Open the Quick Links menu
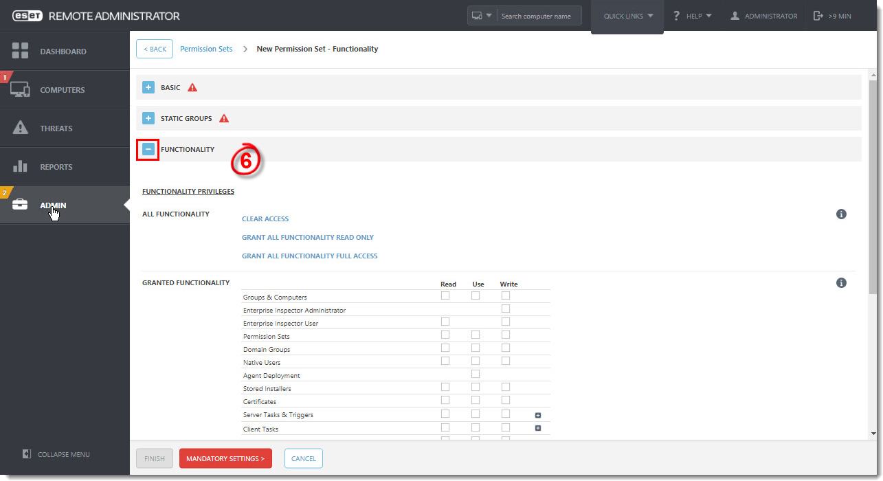The height and width of the screenshot is (481, 883). (627, 16)
